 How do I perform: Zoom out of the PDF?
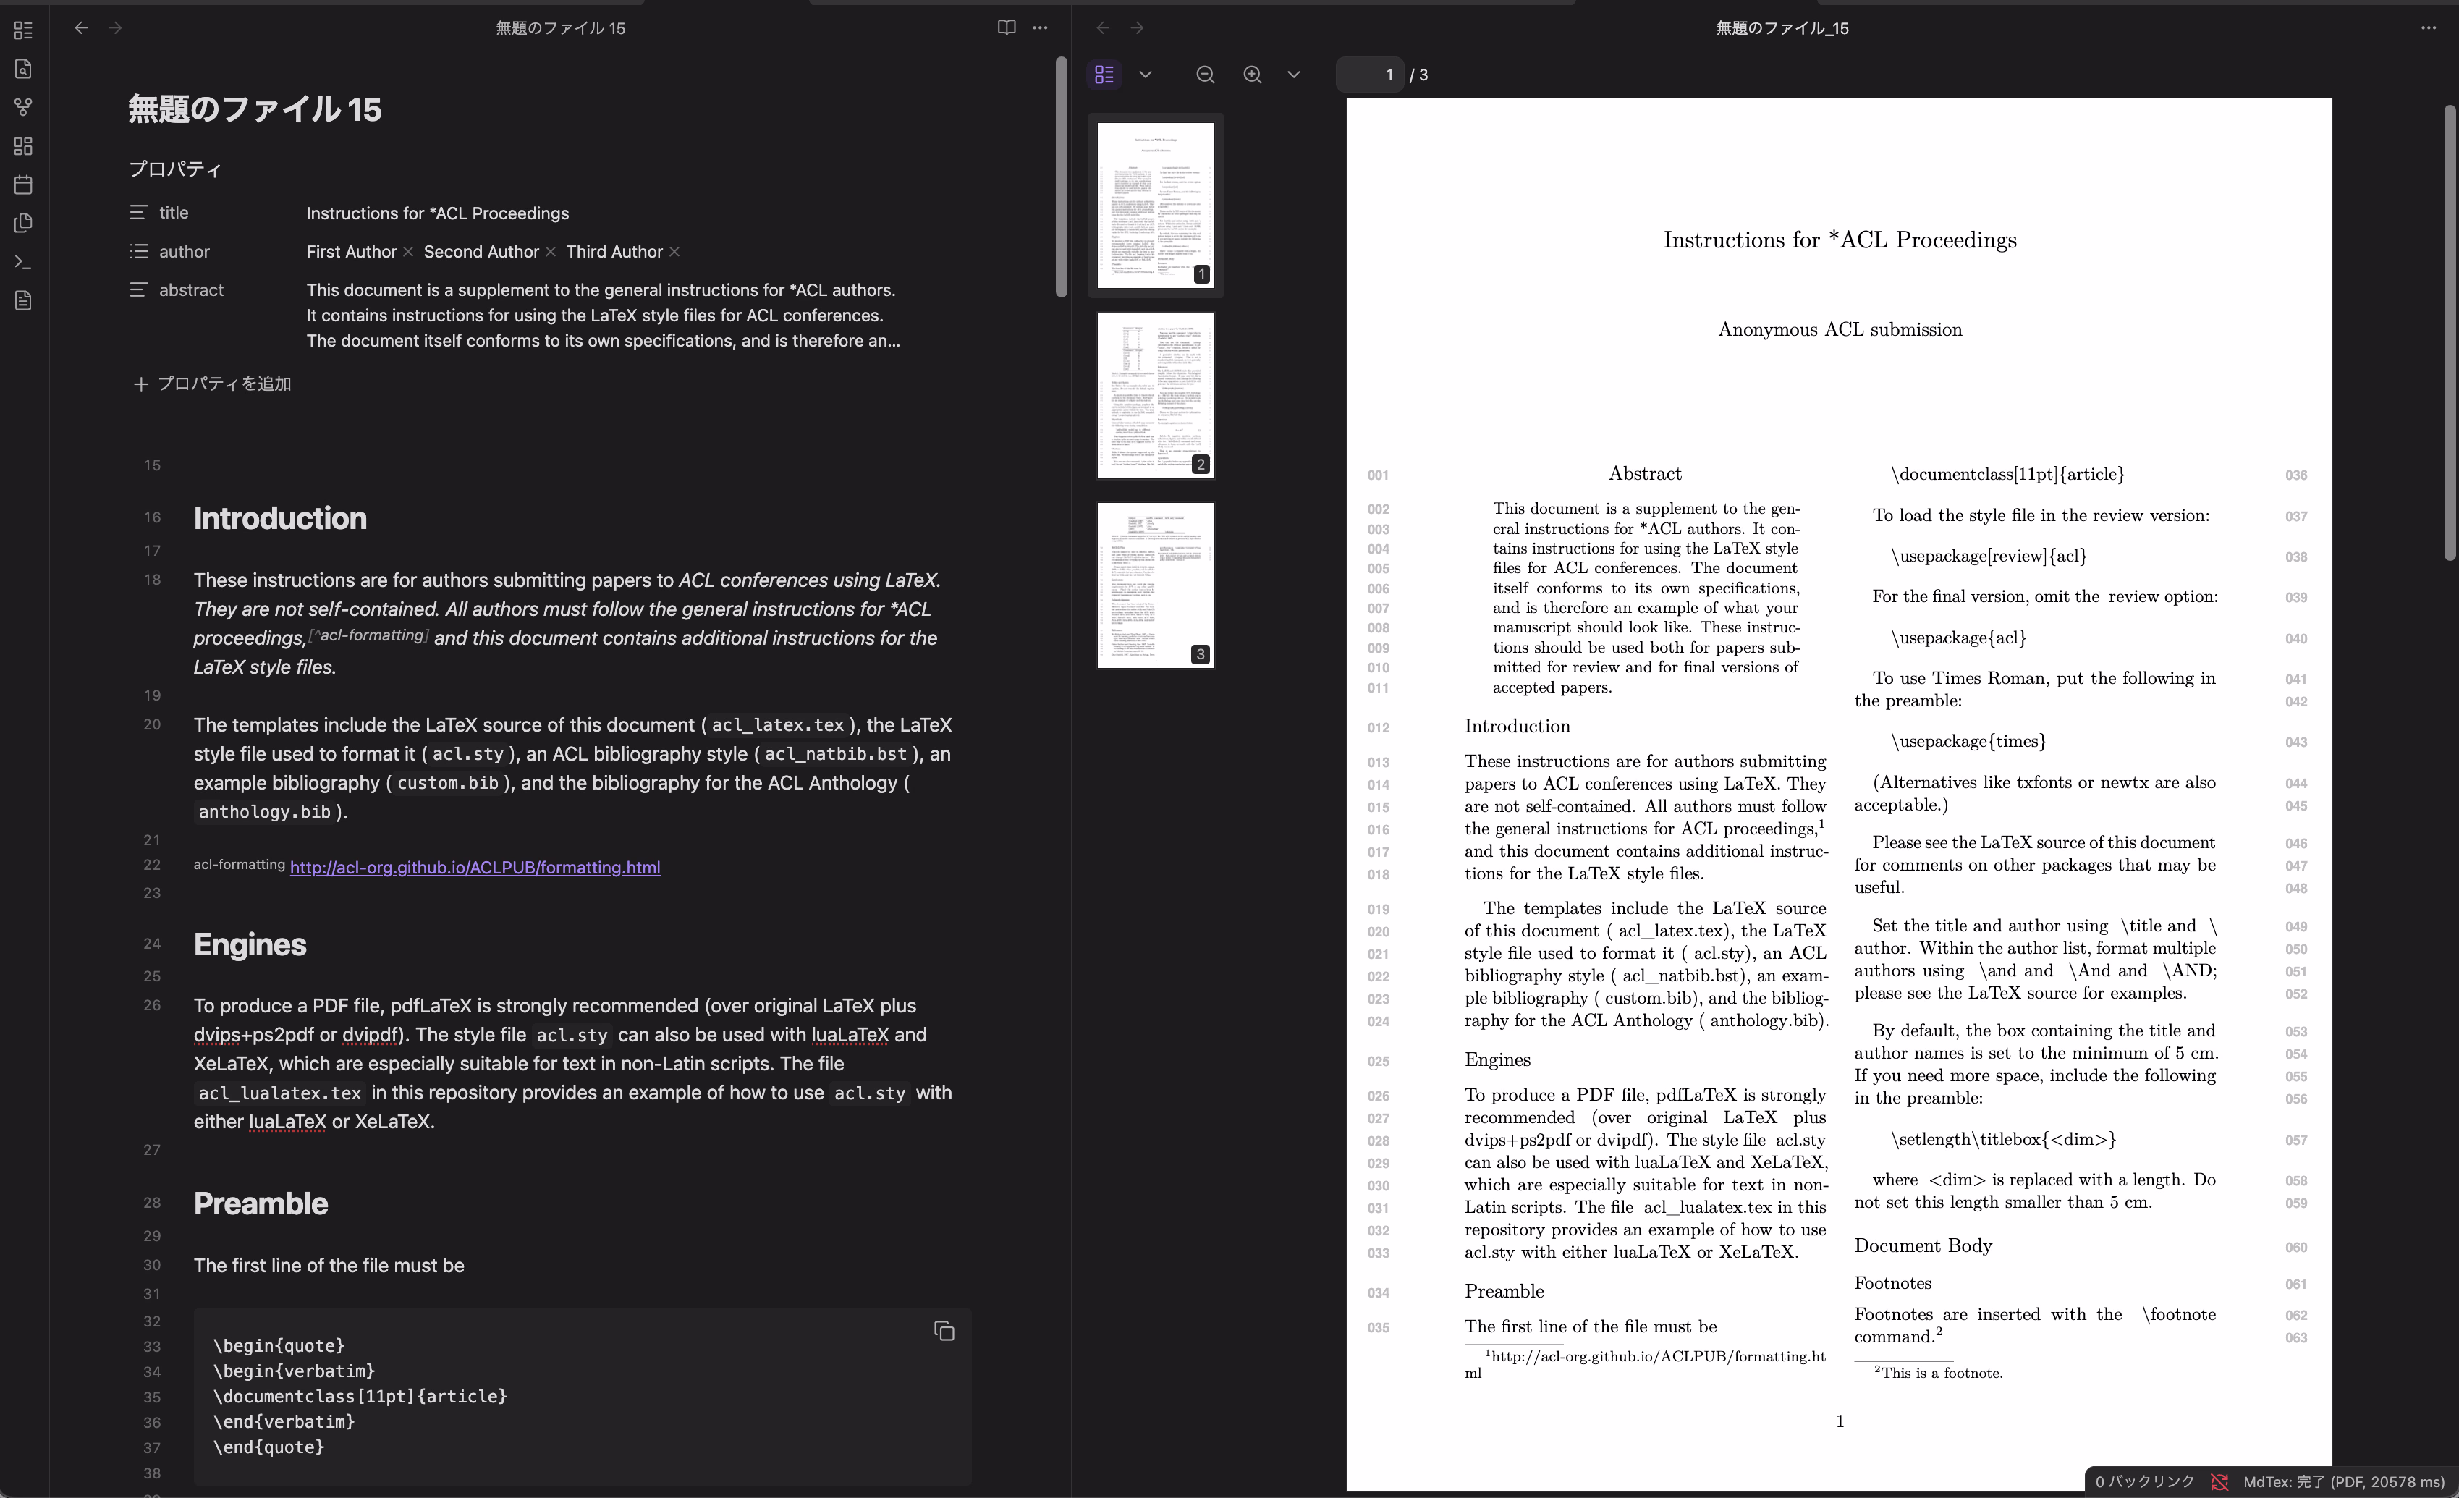pyautogui.click(x=1205, y=75)
